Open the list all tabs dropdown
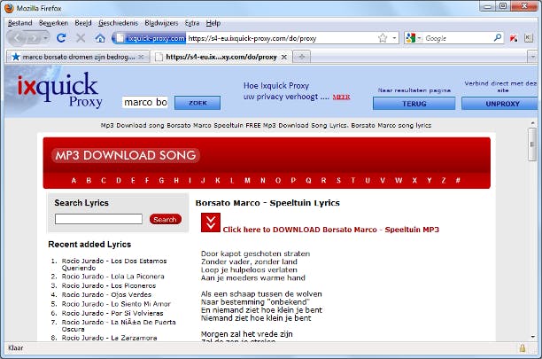 [x=532, y=57]
